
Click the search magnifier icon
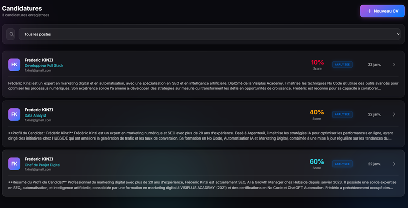(x=11, y=34)
